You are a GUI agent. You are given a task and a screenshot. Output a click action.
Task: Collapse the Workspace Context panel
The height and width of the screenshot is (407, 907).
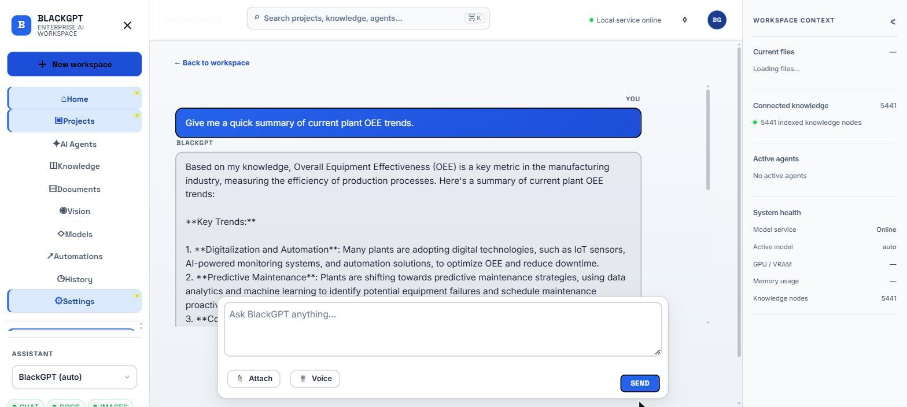[x=893, y=21]
